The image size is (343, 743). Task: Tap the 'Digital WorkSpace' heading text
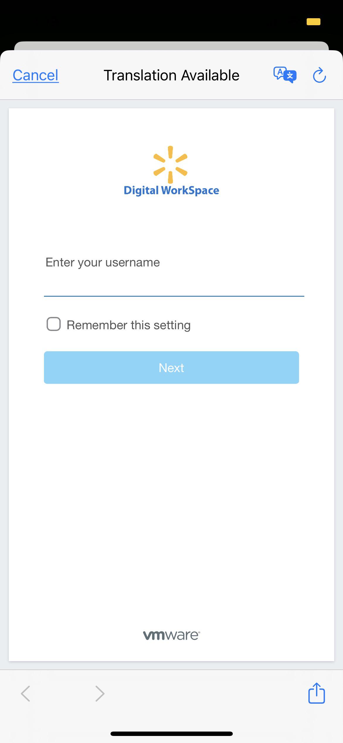pyautogui.click(x=171, y=190)
